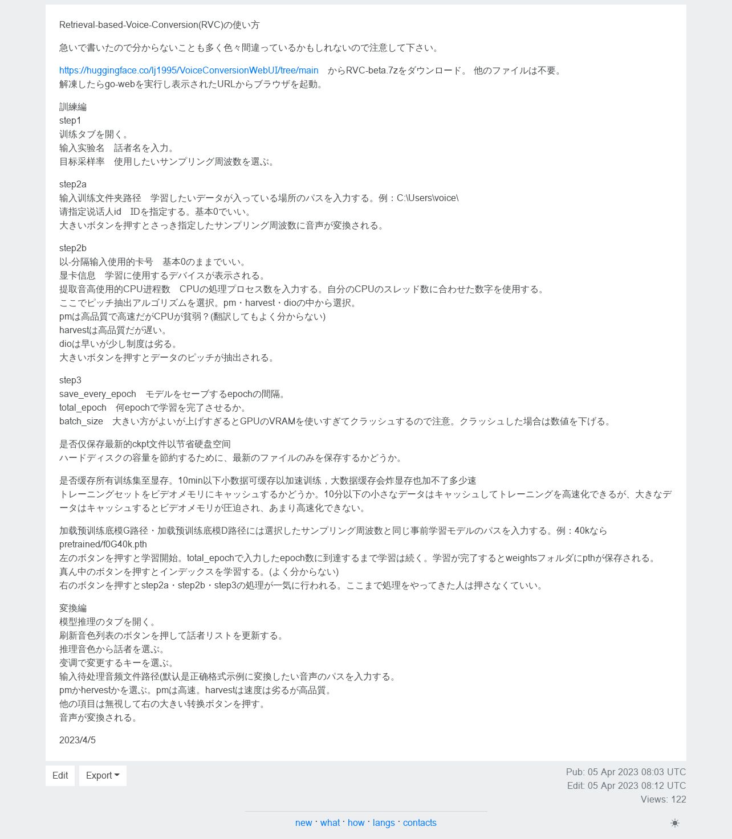Viewport: 732px width, 839px height.
Task: Click the Retrieval-based-Voice-Conversion title line
Action: (160, 25)
